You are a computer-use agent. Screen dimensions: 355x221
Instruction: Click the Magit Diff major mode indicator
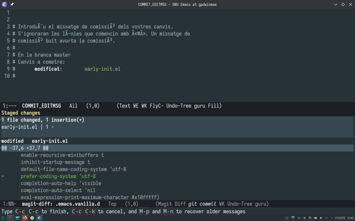pos(172,204)
